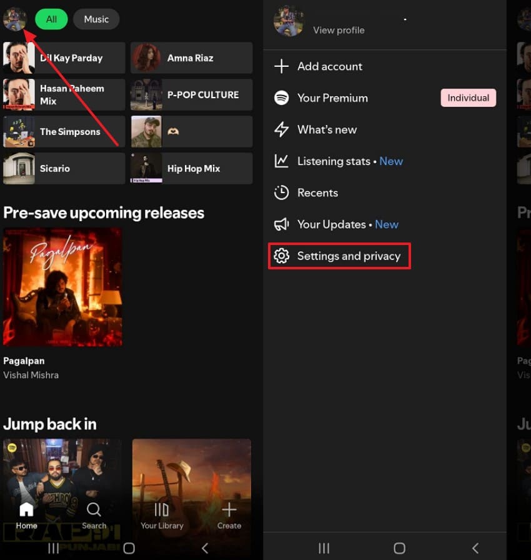The height and width of the screenshot is (560, 531).
Task: Select the Music filter chip
Action: 96,19
